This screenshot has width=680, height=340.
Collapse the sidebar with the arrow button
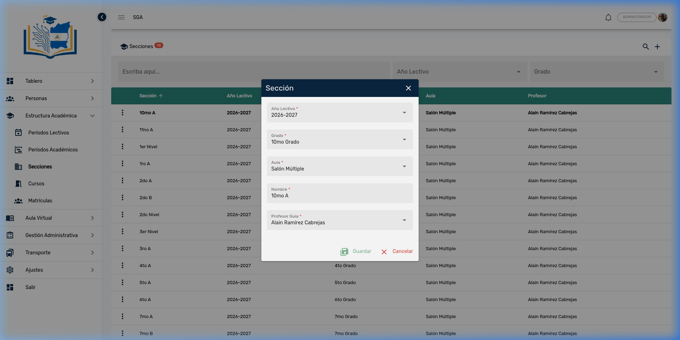point(102,17)
